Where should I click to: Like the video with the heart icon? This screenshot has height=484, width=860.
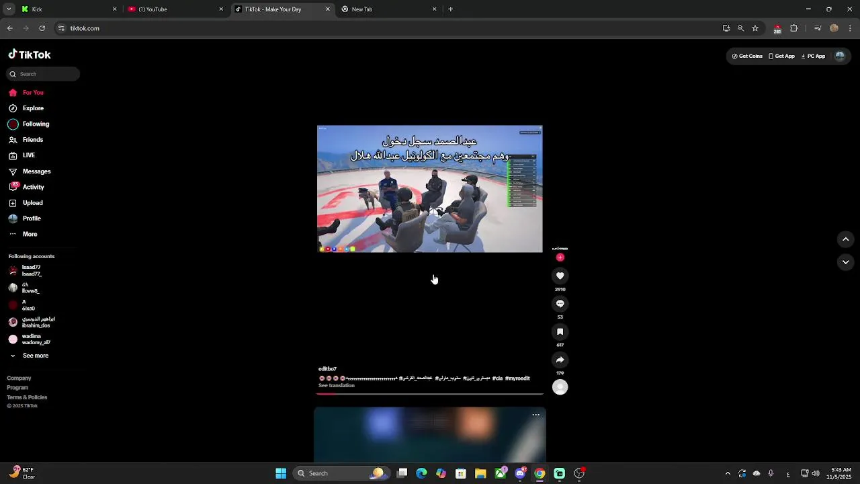pos(560,276)
